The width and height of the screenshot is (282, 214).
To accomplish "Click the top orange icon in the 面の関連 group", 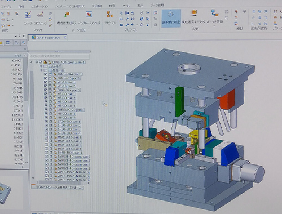I will click(236, 11).
